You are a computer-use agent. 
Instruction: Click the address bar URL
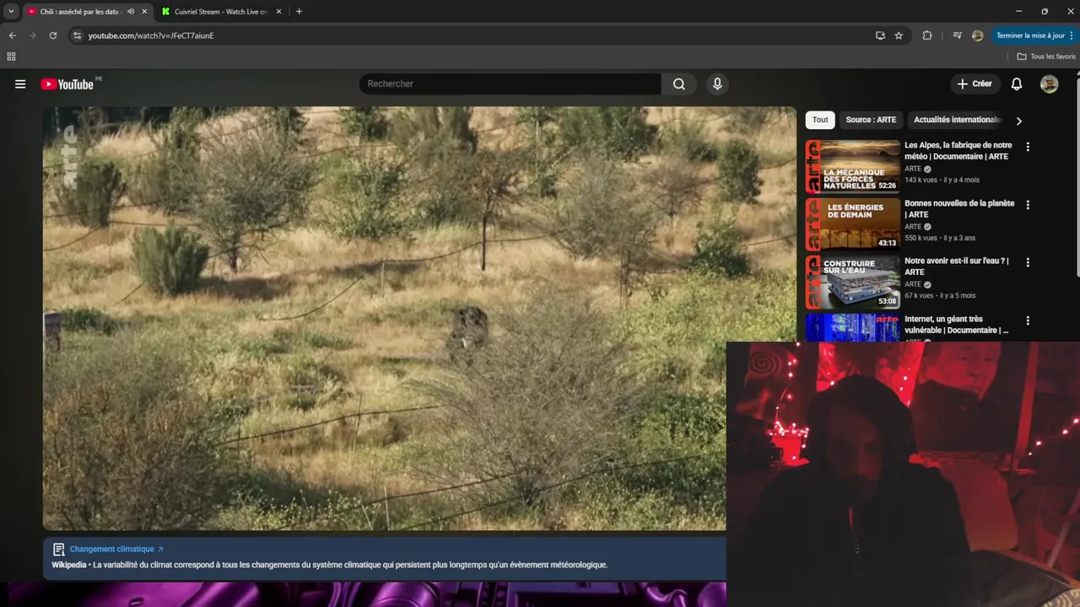(x=151, y=35)
